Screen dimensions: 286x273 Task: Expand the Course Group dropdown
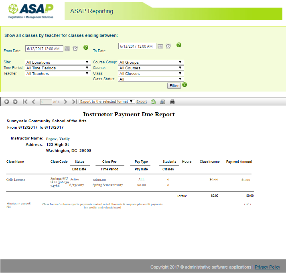point(151,63)
